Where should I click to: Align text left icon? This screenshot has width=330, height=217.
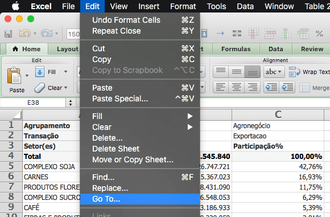point(221,87)
